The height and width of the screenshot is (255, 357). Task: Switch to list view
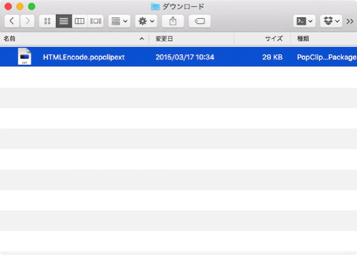(x=64, y=21)
